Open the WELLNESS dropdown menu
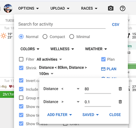This screenshot has width=136, height=128. point(62,49)
